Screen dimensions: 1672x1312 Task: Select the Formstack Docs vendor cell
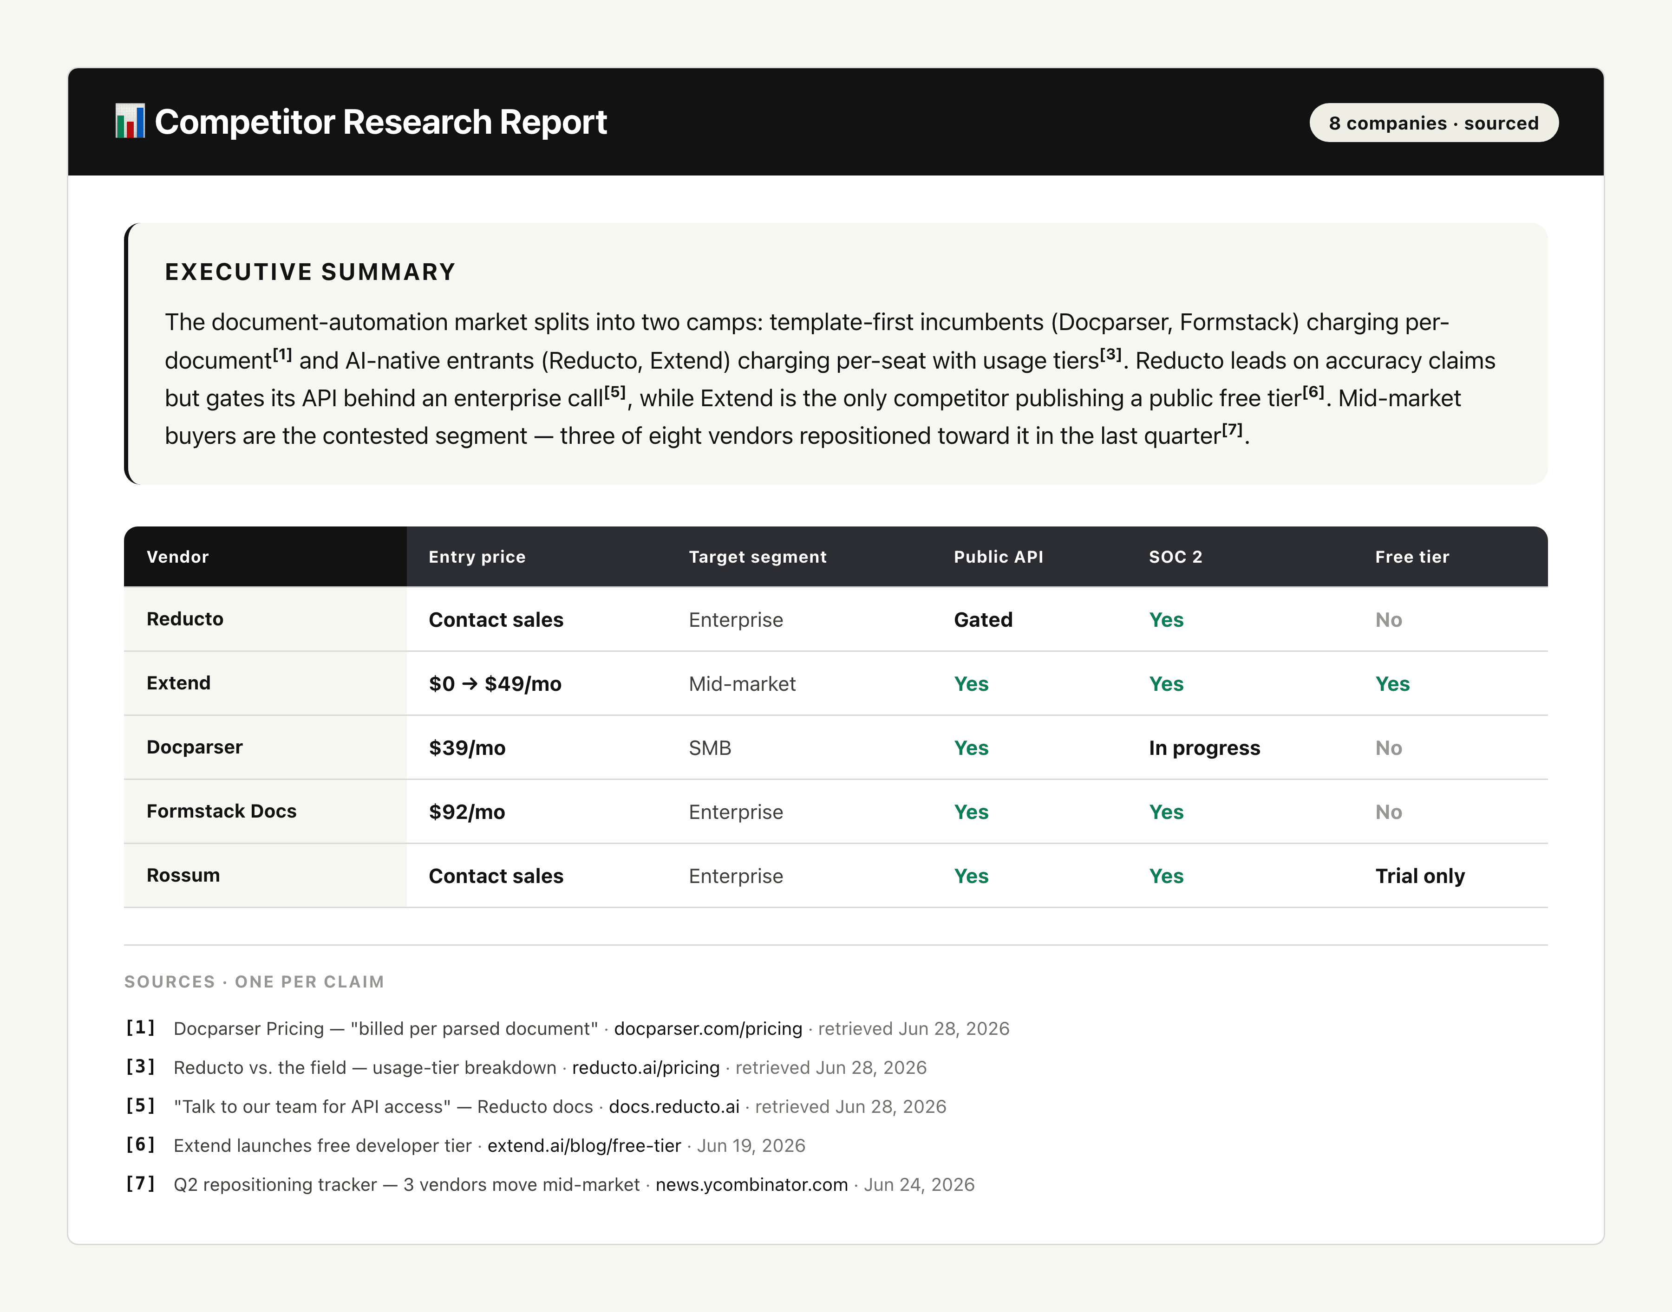[x=265, y=811]
